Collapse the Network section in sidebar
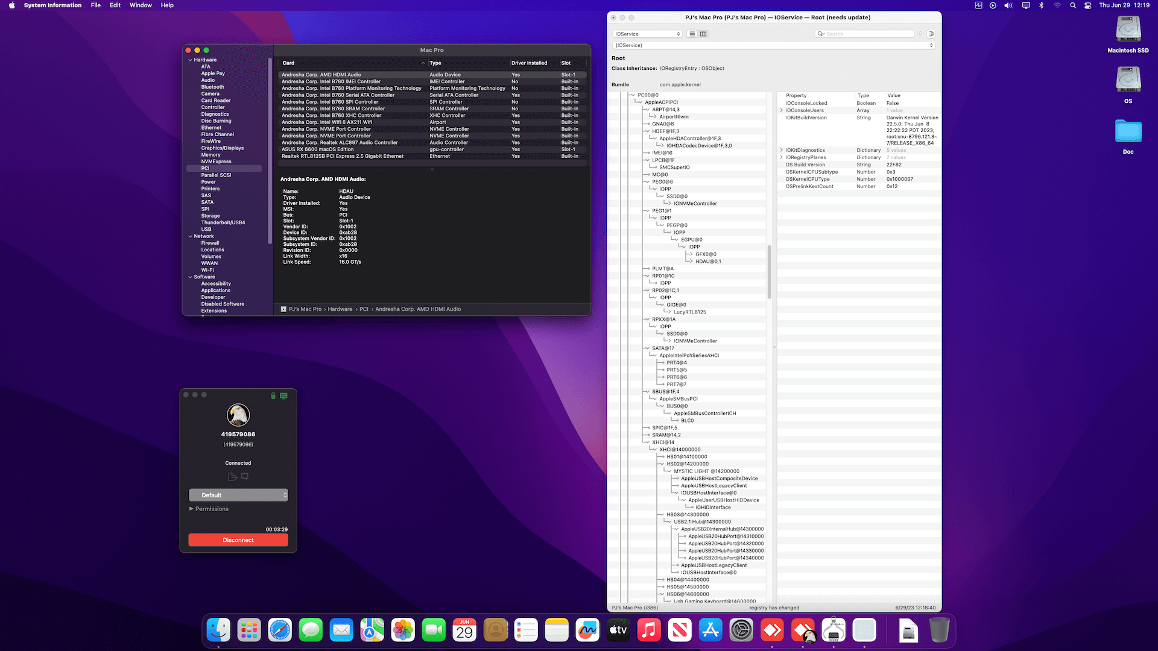Image resolution: width=1158 pixels, height=651 pixels. pos(190,236)
